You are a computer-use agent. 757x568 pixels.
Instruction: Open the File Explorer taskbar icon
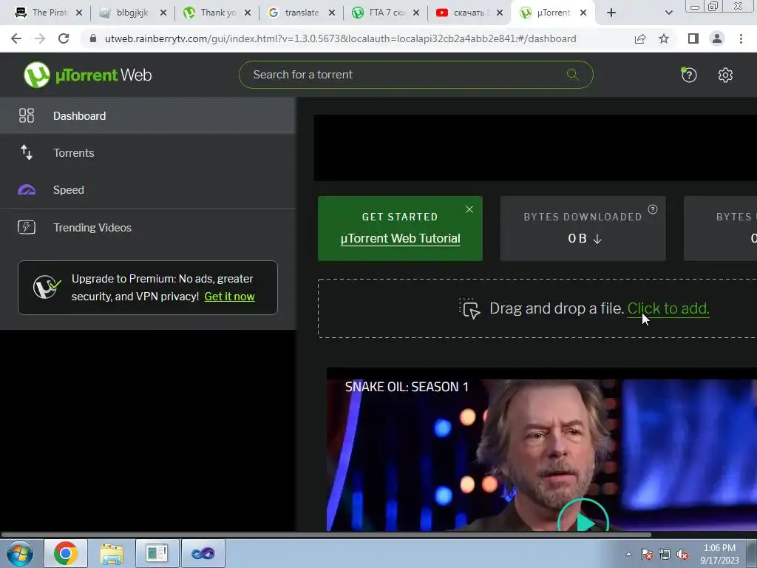(x=112, y=553)
